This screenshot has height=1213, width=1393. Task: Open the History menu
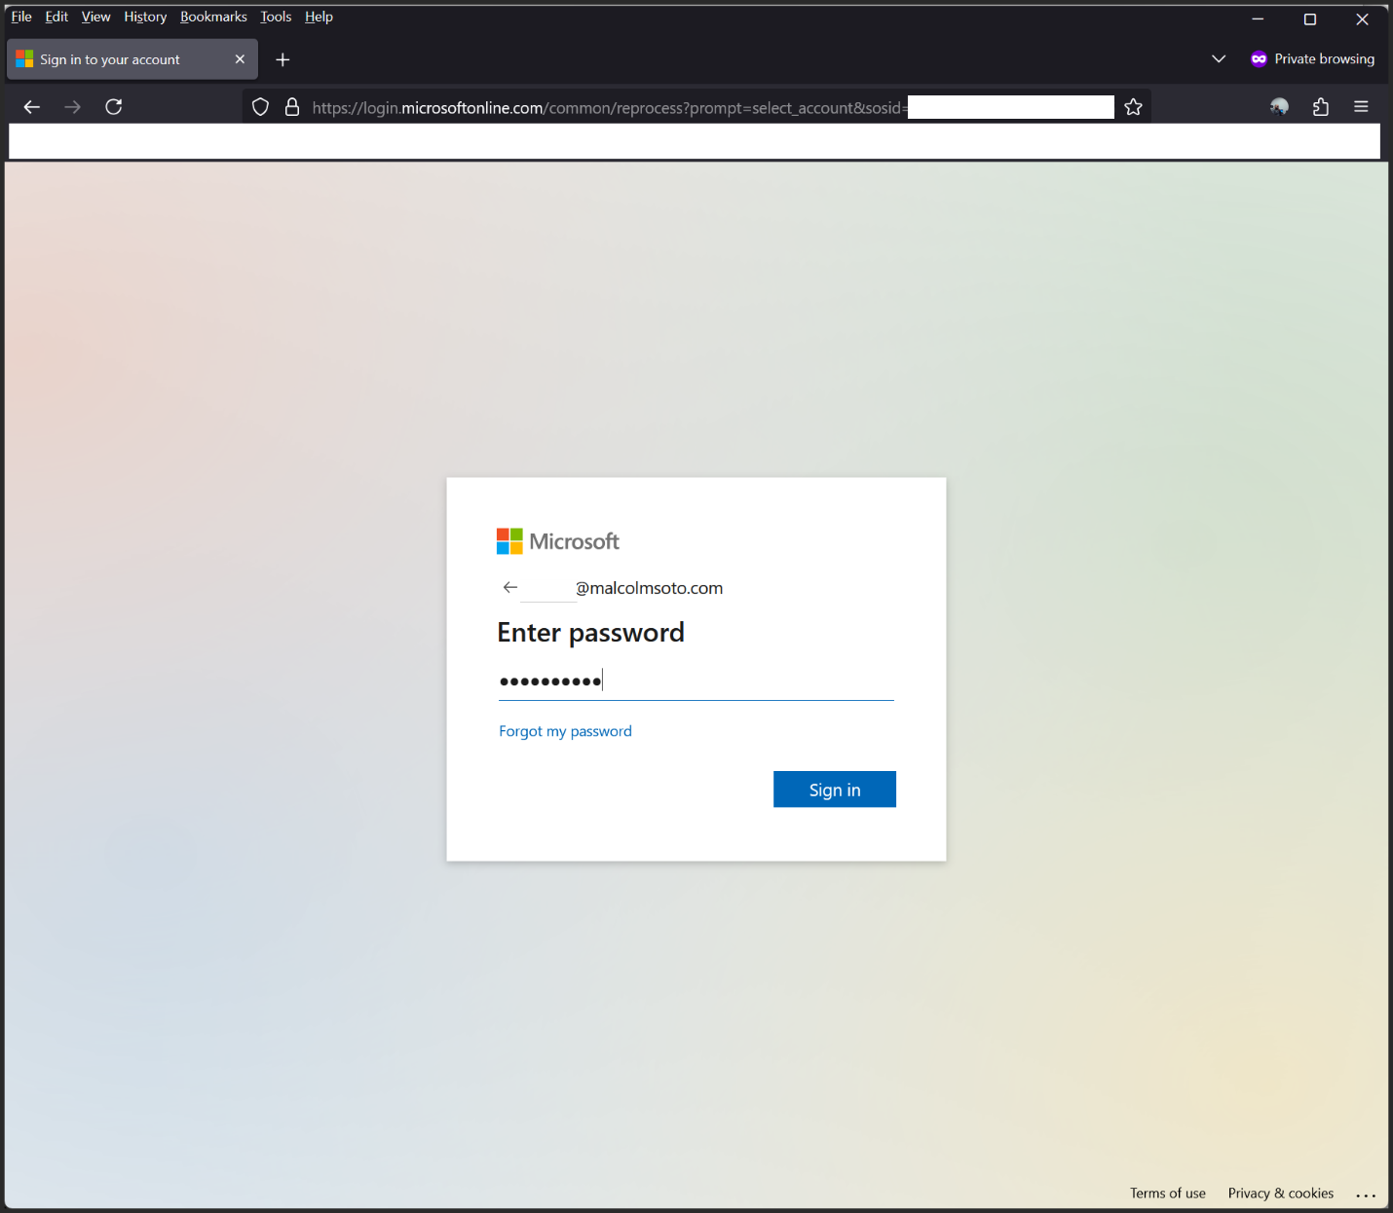pos(145,17)
